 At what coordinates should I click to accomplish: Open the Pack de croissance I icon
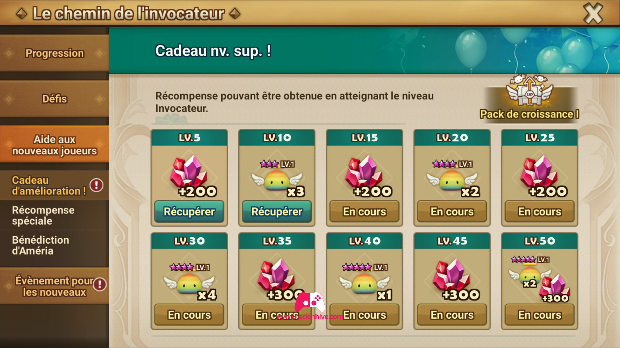point(529,99)
